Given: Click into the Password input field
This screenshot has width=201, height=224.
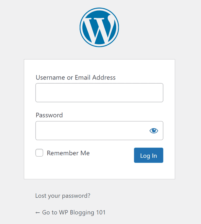Looking at the screenshot, I should point(92,131).
